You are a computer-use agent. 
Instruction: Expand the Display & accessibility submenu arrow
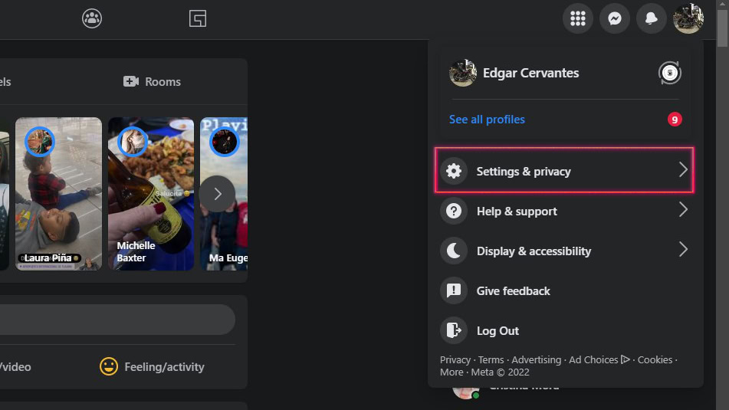pos(683,250)
